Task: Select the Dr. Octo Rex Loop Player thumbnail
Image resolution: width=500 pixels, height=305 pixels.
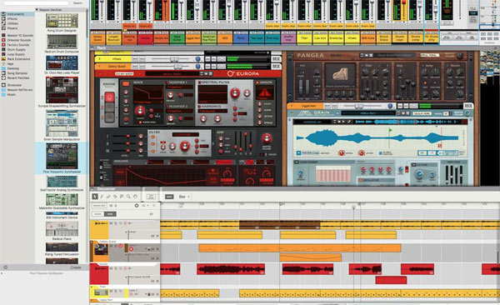Action: (62, 62)
